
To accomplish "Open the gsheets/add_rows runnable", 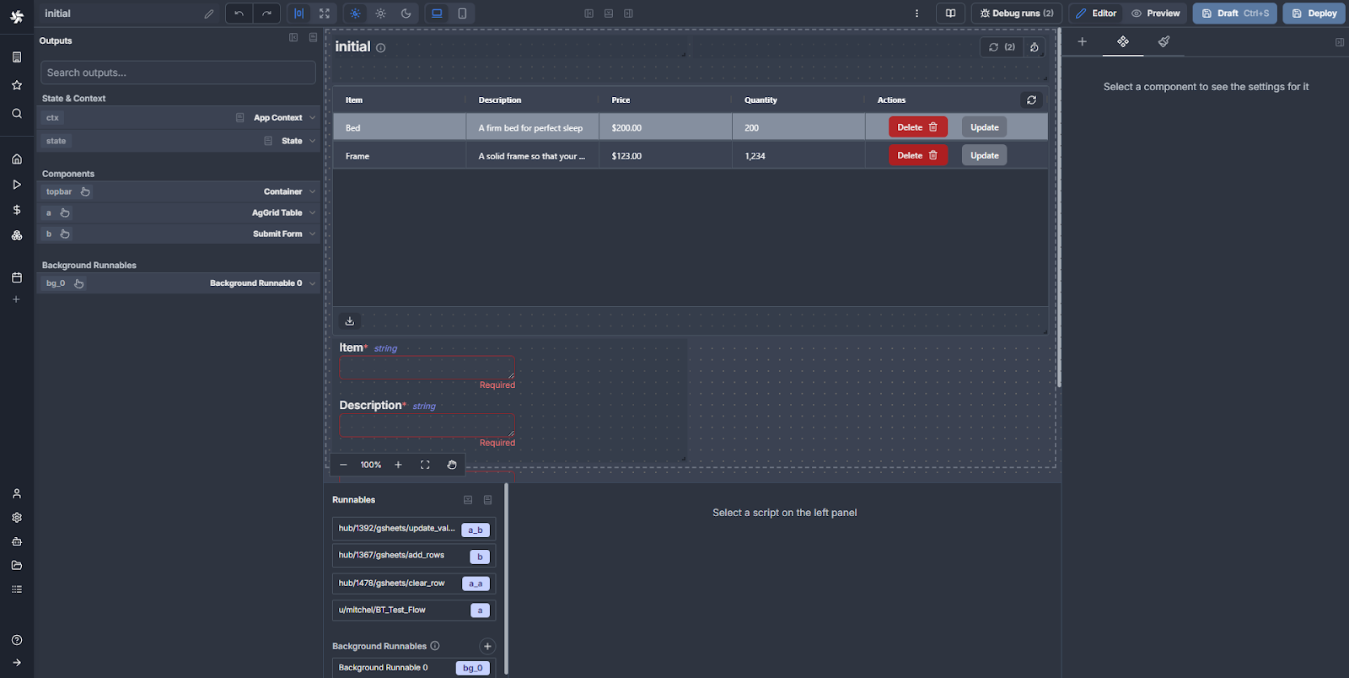I will [414, 556].
